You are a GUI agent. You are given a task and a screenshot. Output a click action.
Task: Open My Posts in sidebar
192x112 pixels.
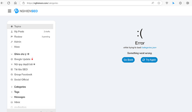[30, 31]
